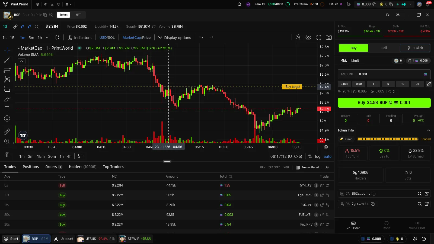Open the timeframe interval dropdown arrow

point(47,37)
